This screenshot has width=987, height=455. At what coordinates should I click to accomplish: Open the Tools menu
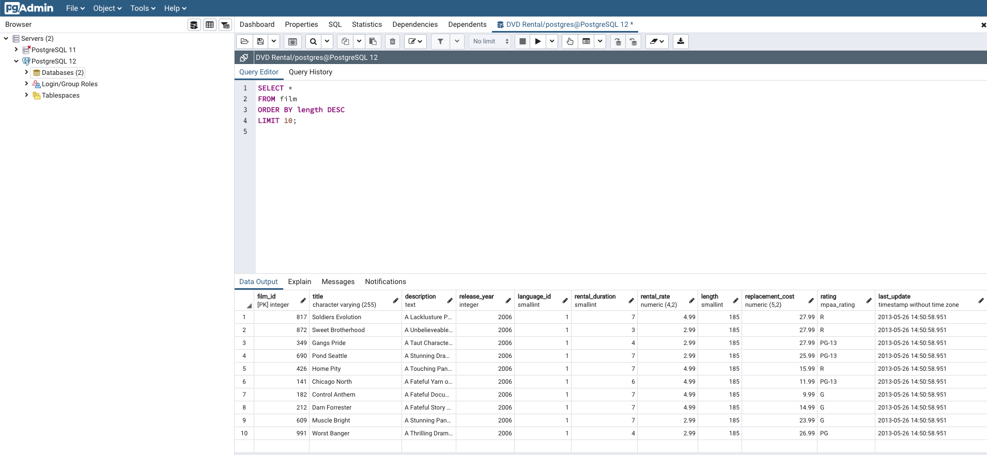click(143, 8)
